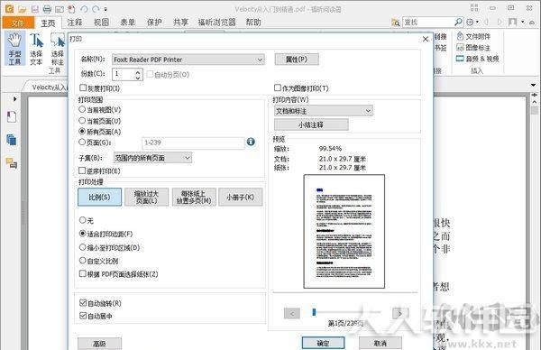Expand the quick access toolbar customize arrow
The image size is (541, 350).
pos(105,9)
